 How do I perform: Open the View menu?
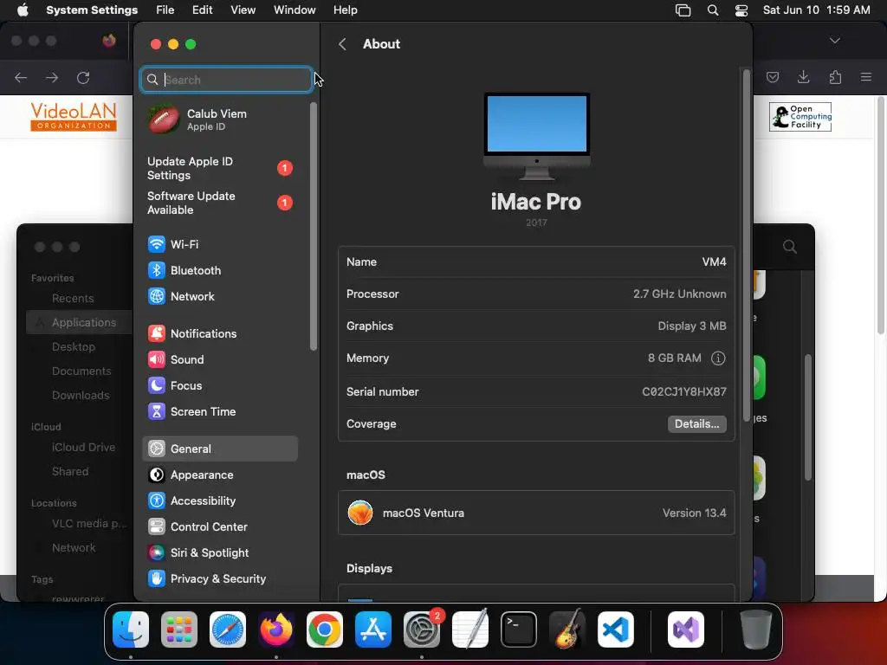click(x=243, y=10)
